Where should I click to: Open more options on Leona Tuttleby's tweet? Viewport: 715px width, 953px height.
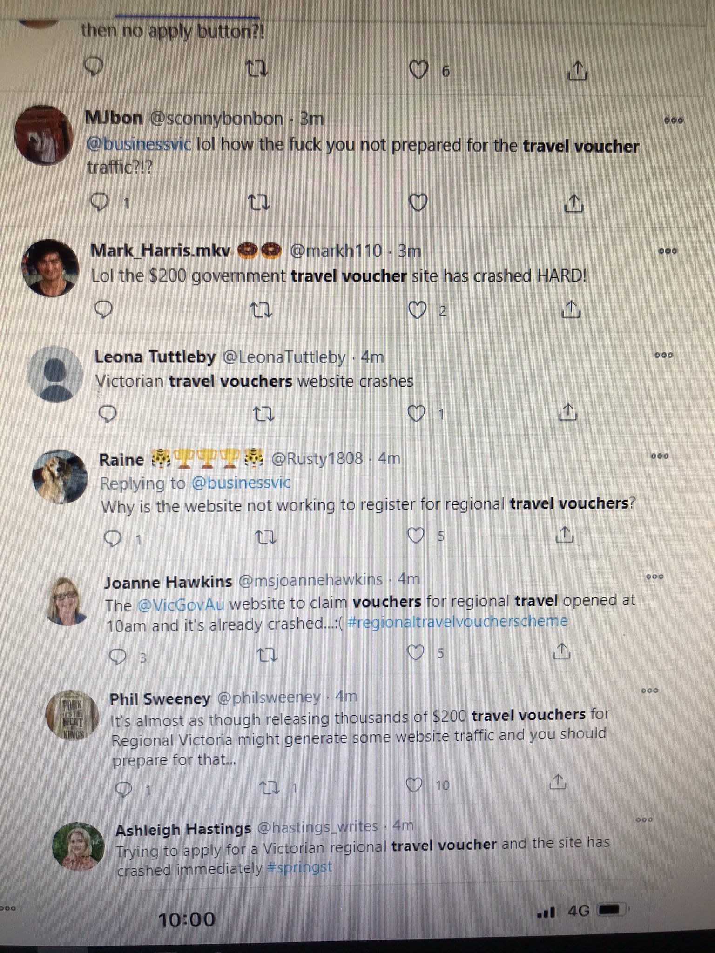pos(664,355)
